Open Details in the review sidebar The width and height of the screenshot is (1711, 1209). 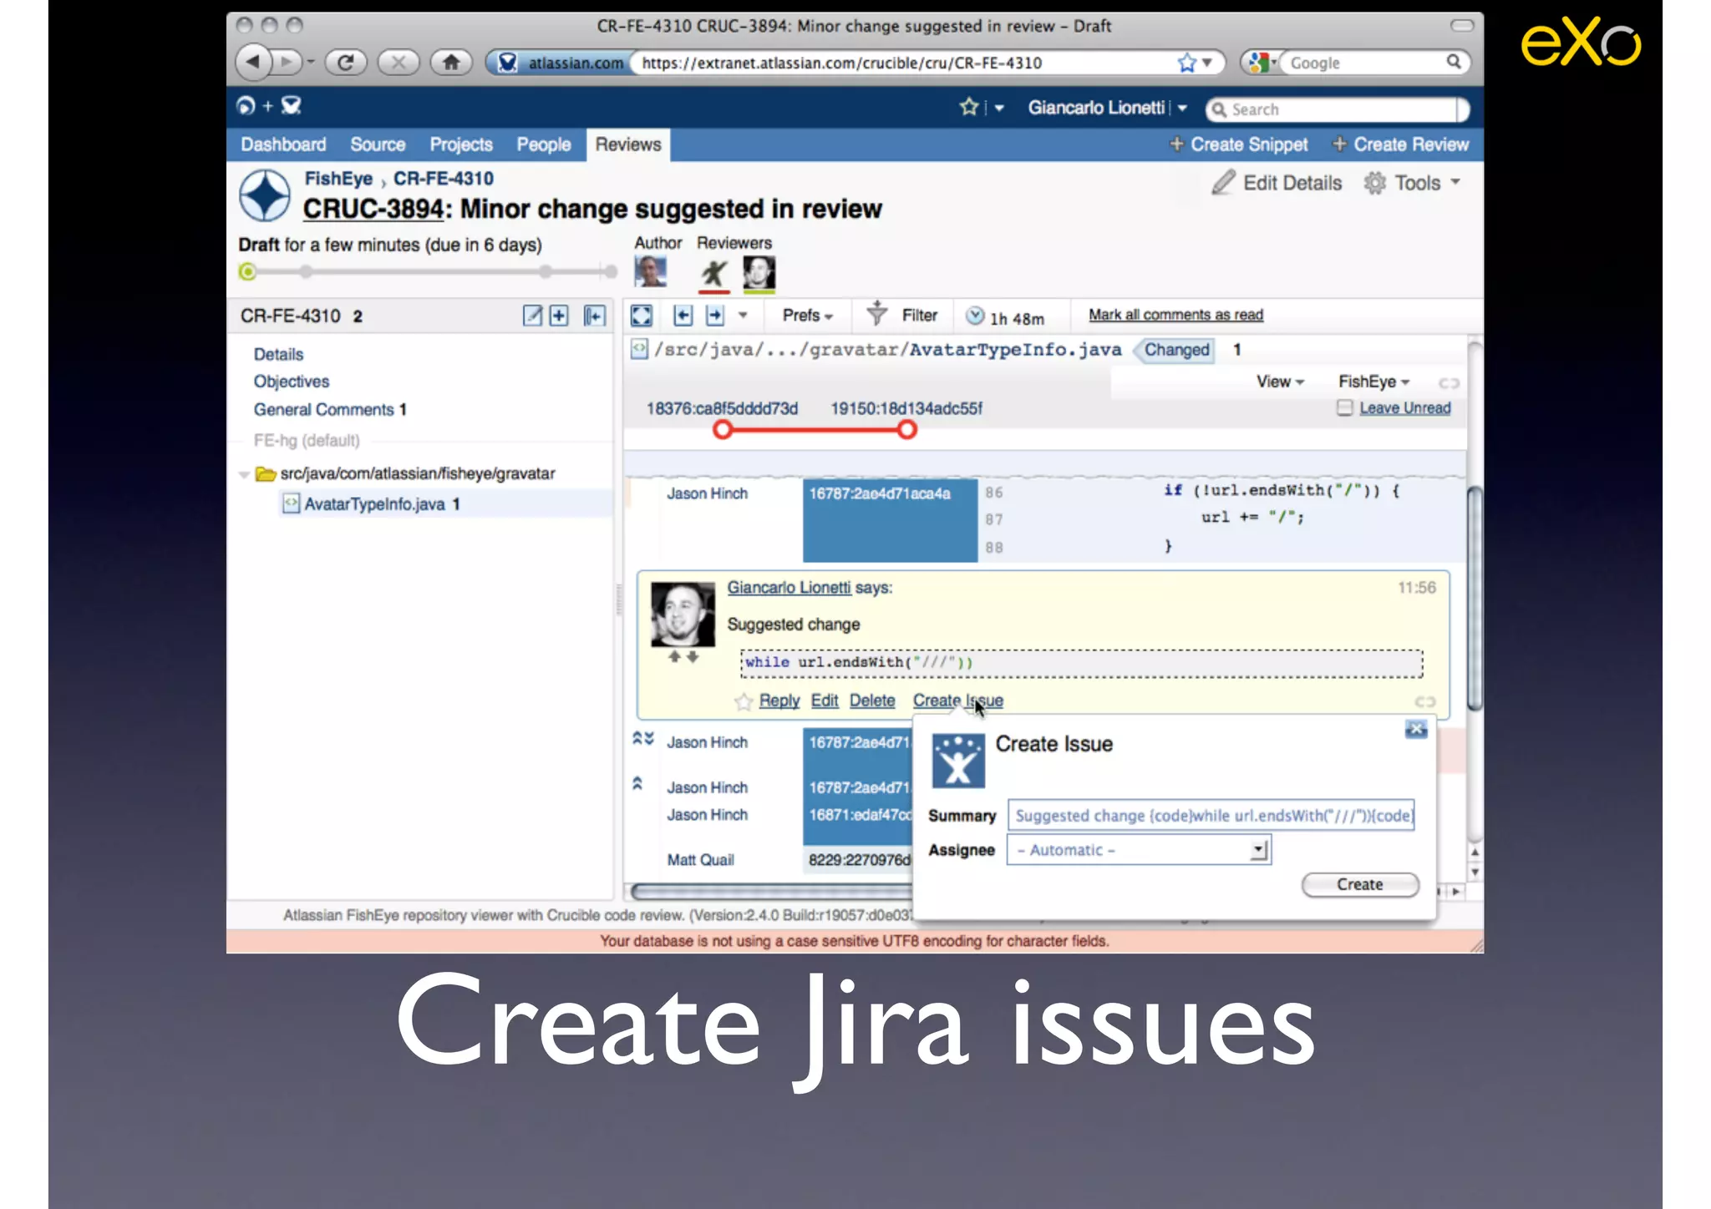[278, 354]
